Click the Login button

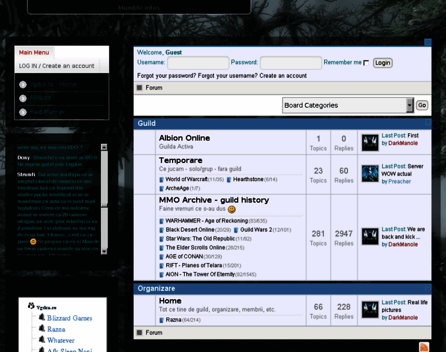coord(383,63)
